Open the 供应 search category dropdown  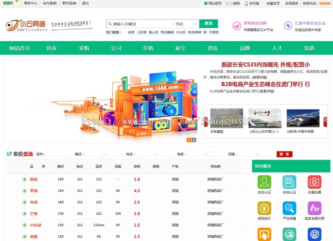tap(186, 23)
